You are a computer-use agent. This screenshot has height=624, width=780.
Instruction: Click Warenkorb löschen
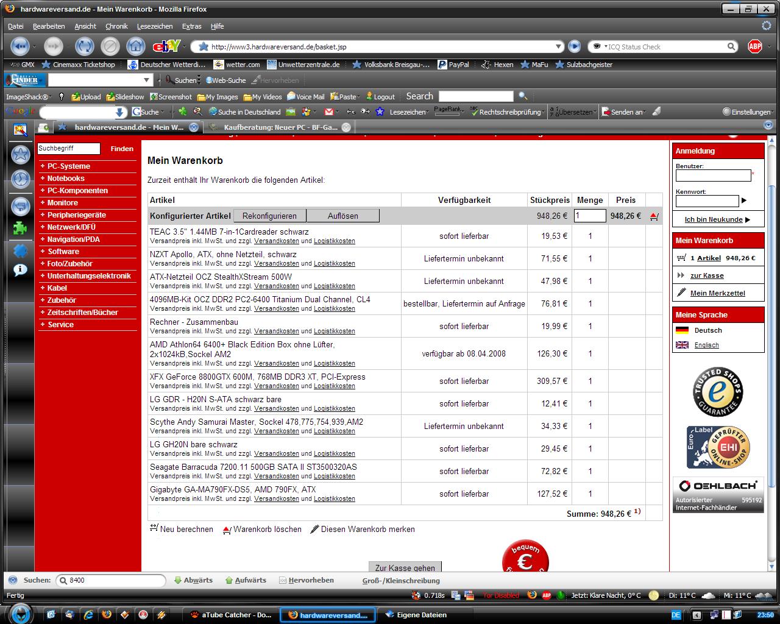click(262, 529)
